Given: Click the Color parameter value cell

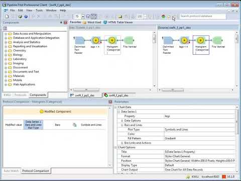Looking at the screenshot, I should point(199,134).
